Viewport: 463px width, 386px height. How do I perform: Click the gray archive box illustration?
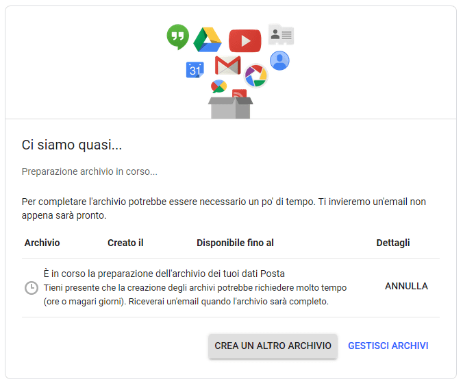[x=230, y=108]
